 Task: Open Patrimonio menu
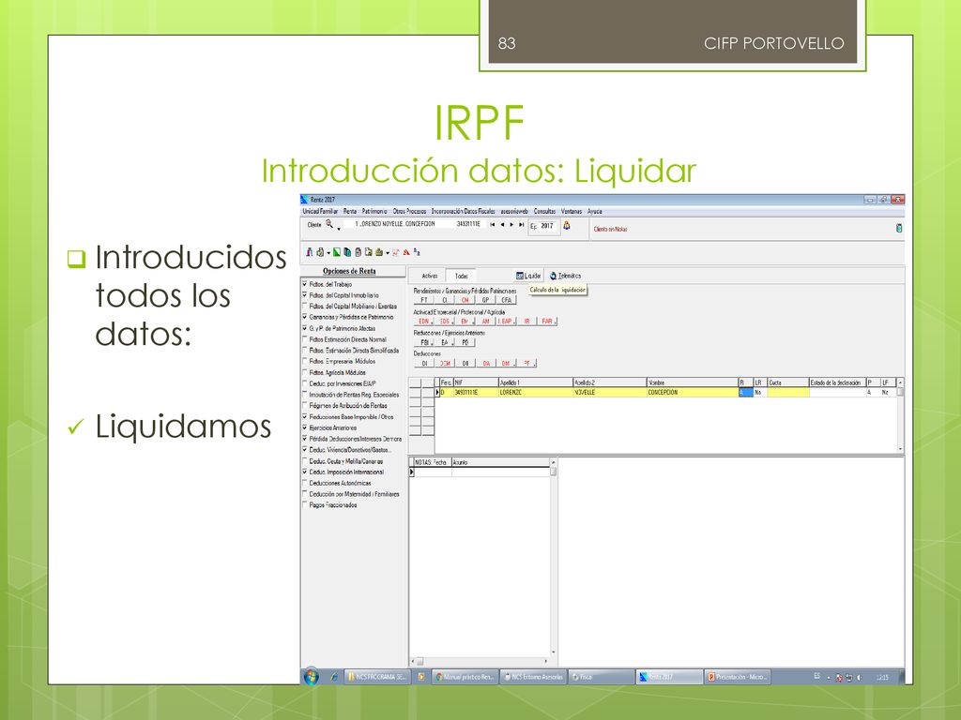click(374, 211)
